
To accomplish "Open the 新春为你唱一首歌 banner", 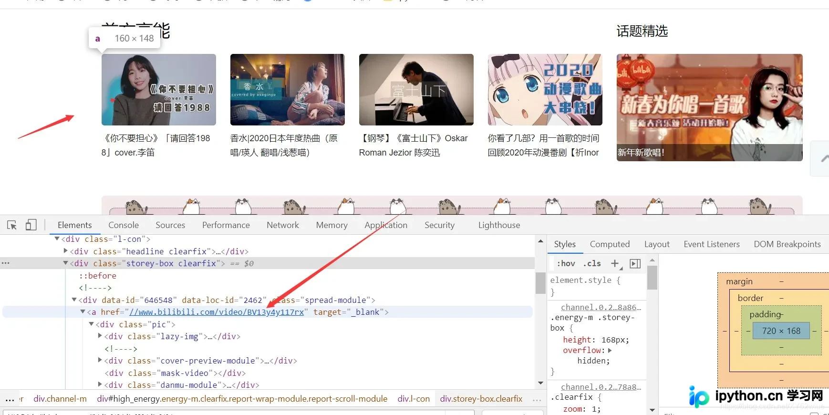I will pos(710,107).
